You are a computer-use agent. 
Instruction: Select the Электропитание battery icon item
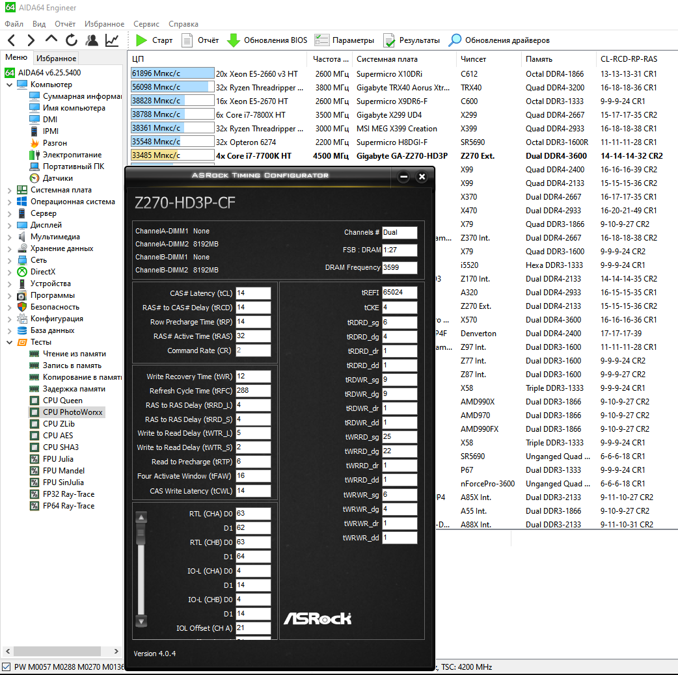click(x=65, y=154)
